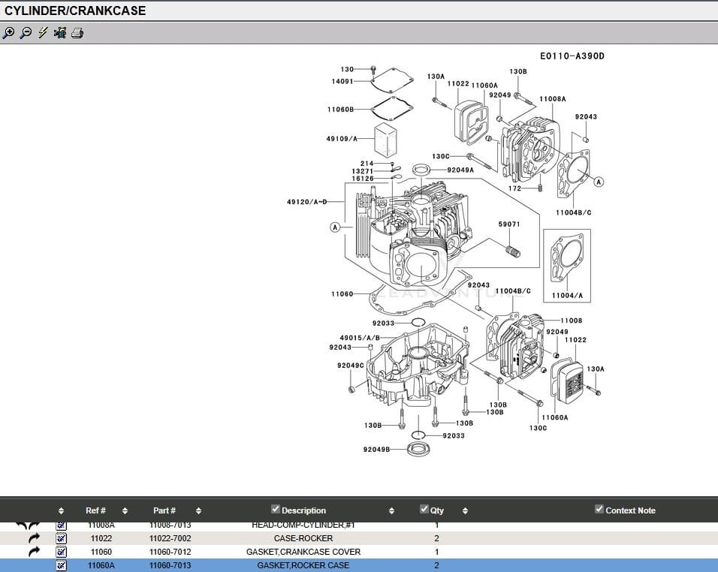The image size is (718, 572).
Task: Toggle the Qty column checkbox
Action: pos(424,510)
